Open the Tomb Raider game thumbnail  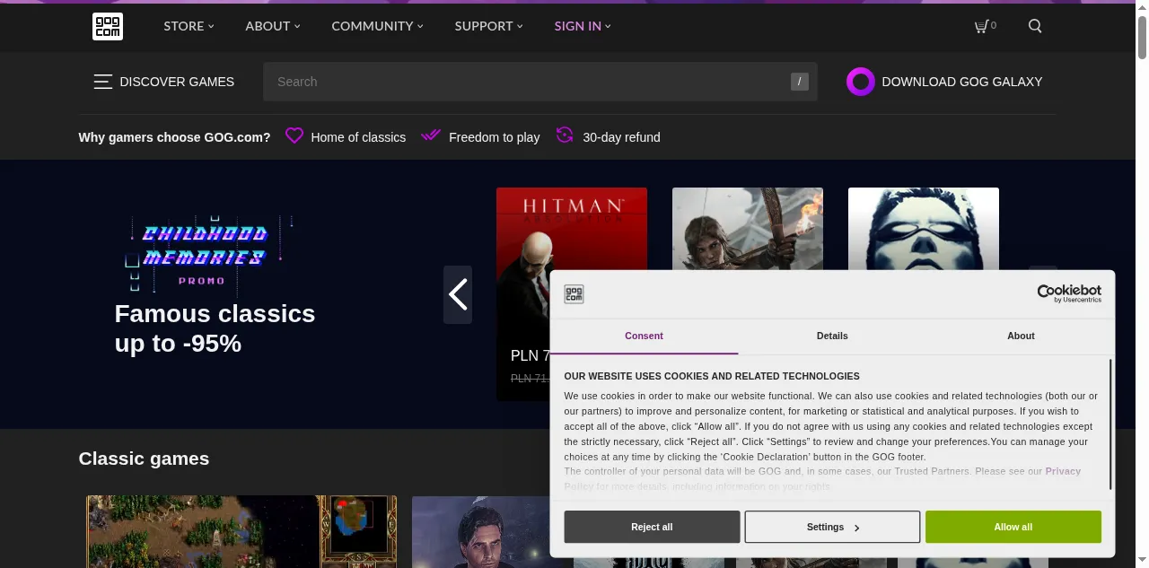pos(747,228)
